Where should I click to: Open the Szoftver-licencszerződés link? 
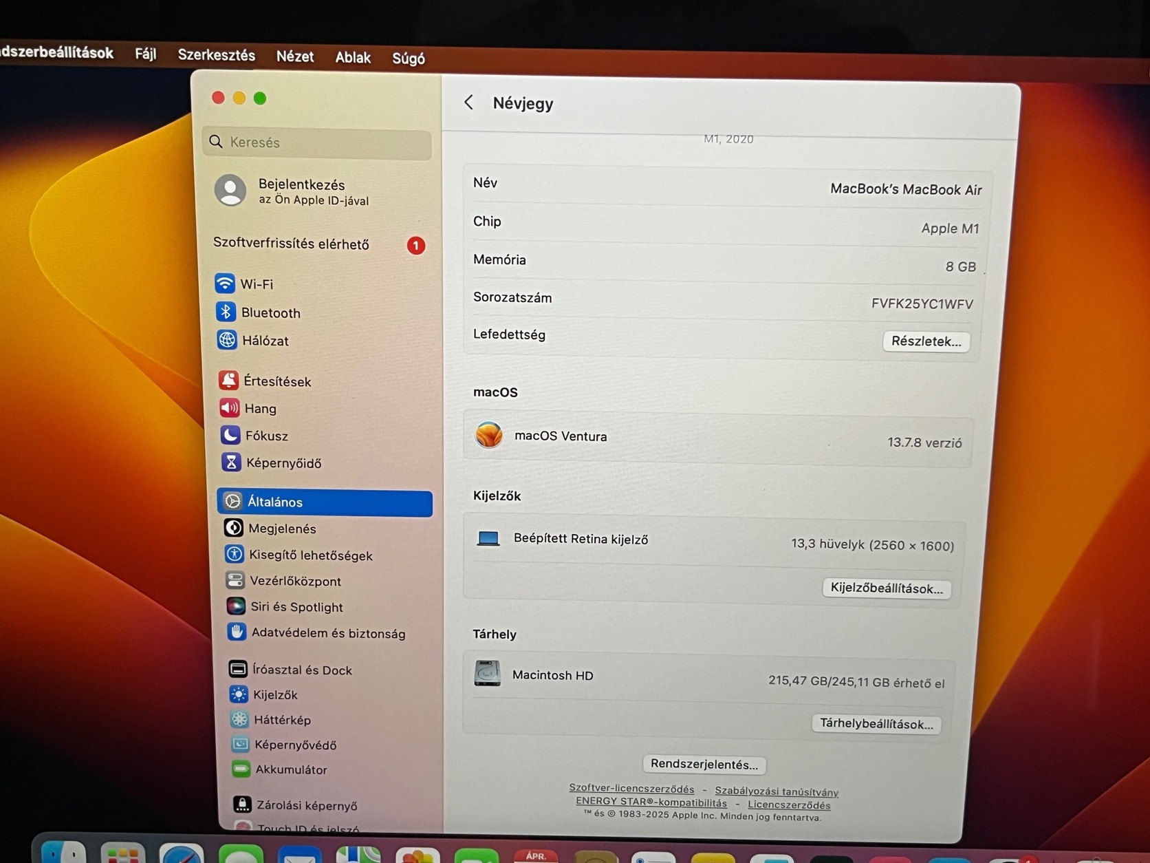(x=631, y=789)
